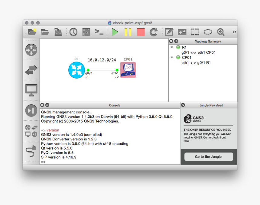
Task: Click Go to the Jungle button
Action: click(209, 156)
